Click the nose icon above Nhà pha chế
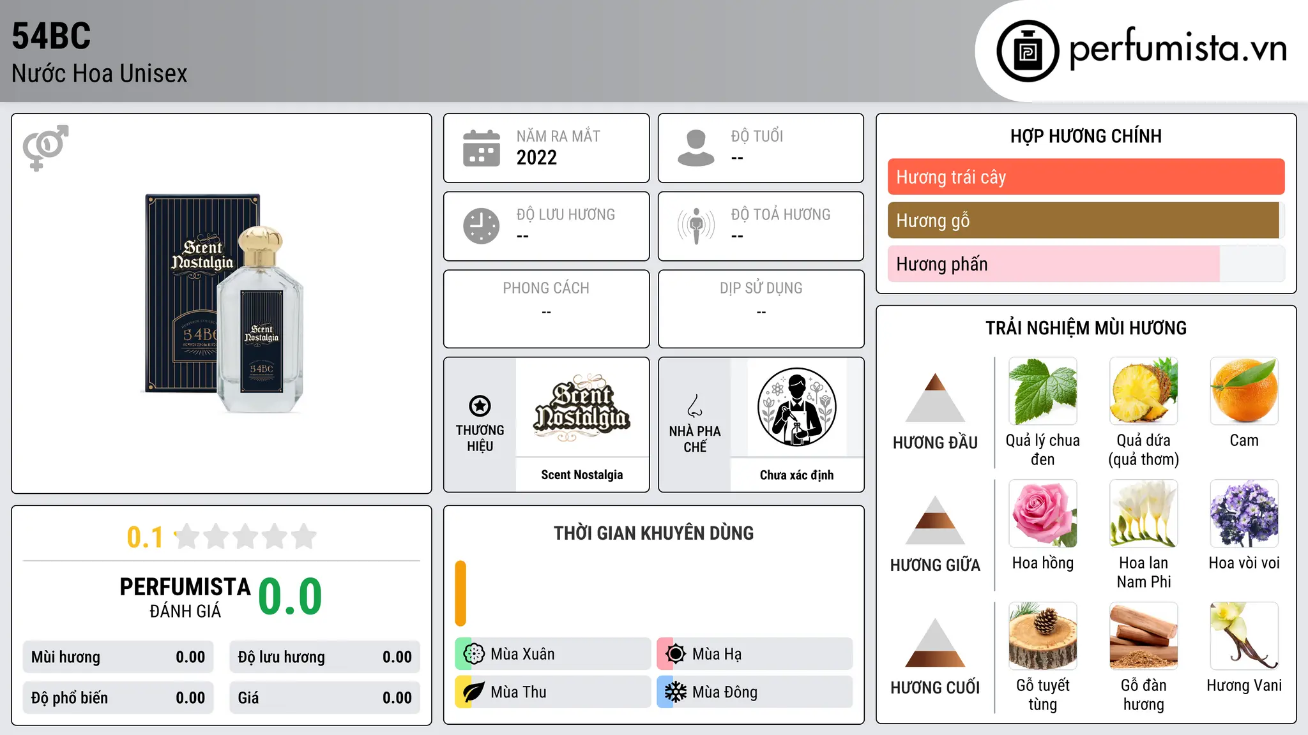 [x=695, y=406]
